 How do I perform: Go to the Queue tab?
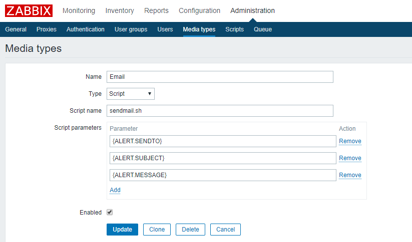[263, 29]
